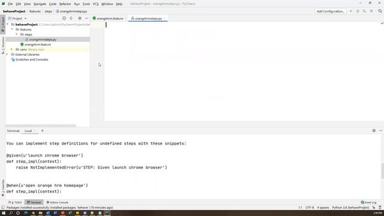Viewport: 384px width, 216px height.
Task: Click the Windows Start button
Action: [4, 213]
